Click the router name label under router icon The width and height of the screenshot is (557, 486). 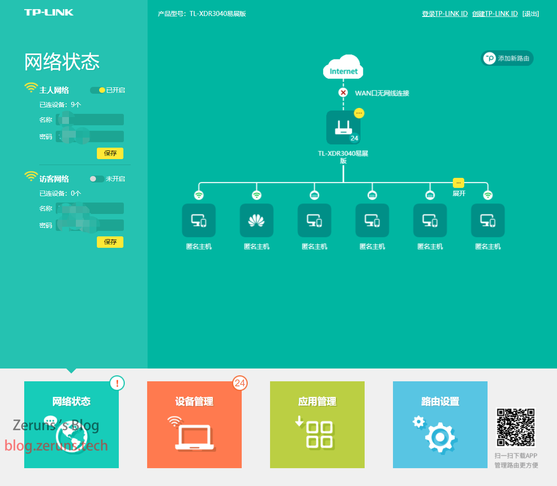343,157
